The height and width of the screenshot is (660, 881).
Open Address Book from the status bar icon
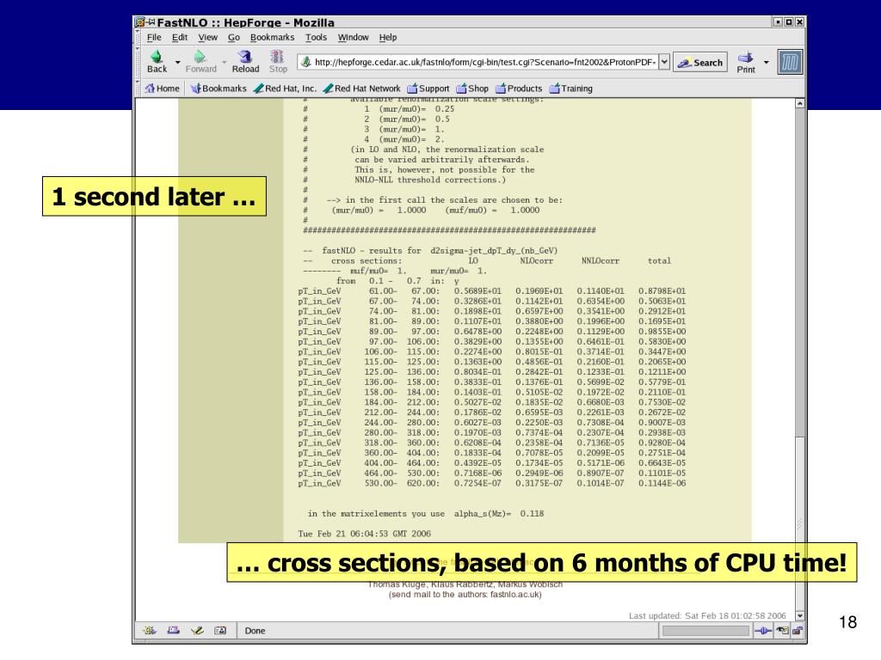[220, 630]
